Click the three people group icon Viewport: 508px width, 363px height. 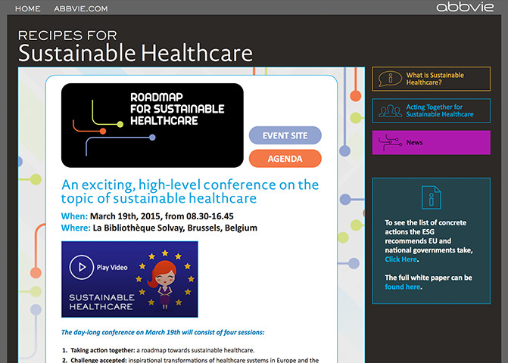(390, 110)
